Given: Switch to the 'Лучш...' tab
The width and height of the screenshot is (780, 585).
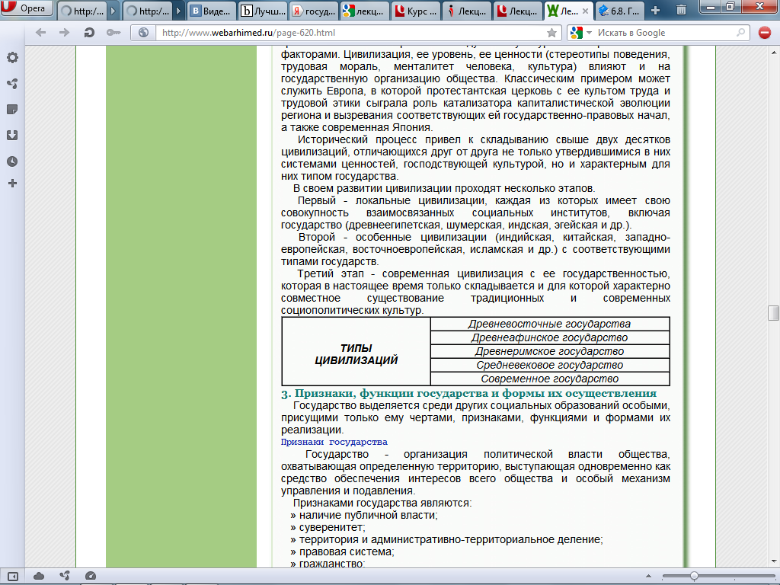Looking at the screenshot, I should tap(263, 11).
